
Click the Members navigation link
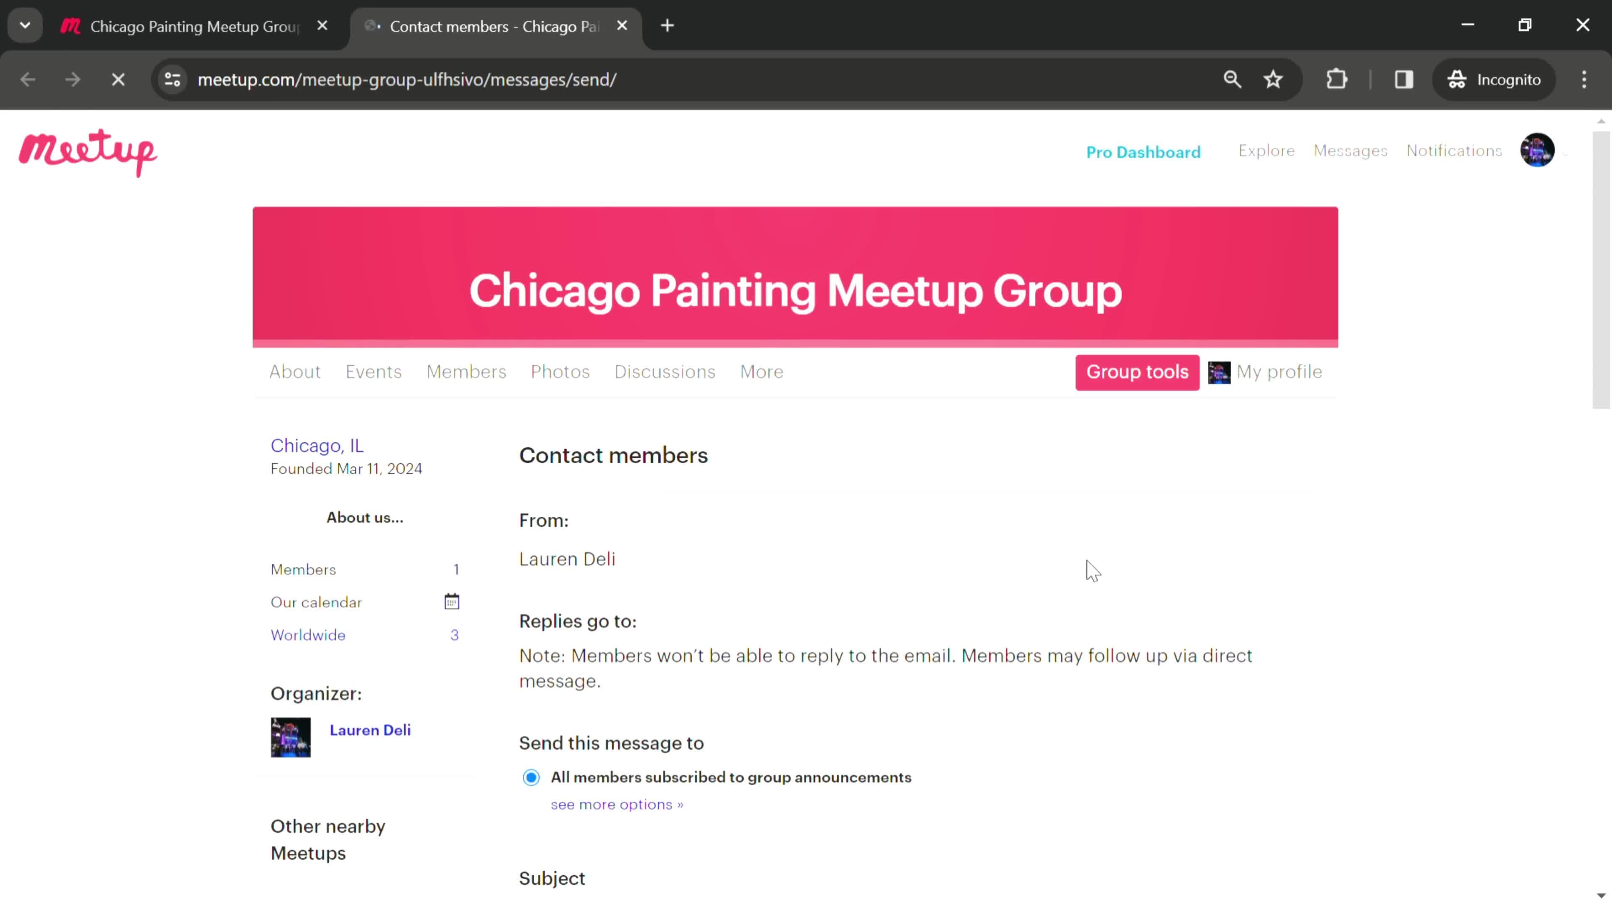pos(466,371)
